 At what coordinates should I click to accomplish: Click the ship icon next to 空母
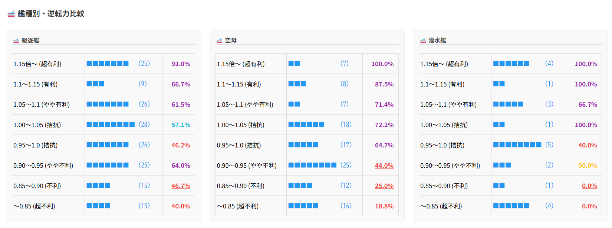[219, 40]
